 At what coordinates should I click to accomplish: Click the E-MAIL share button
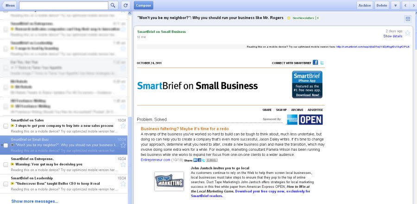(x=212, y=160)
